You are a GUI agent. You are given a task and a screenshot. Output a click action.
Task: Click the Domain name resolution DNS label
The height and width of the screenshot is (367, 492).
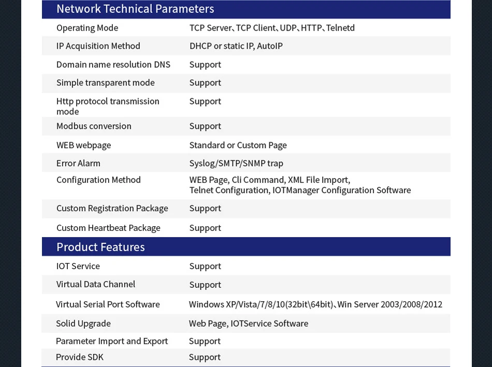[113, 65]
